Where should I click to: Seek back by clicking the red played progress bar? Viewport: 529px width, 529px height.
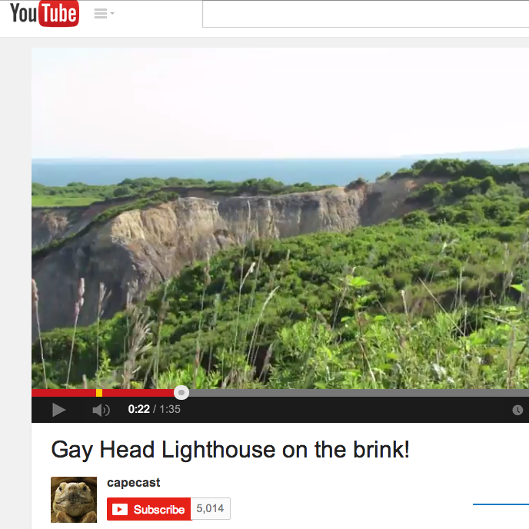pyautogui.click(x=64, y=393)
